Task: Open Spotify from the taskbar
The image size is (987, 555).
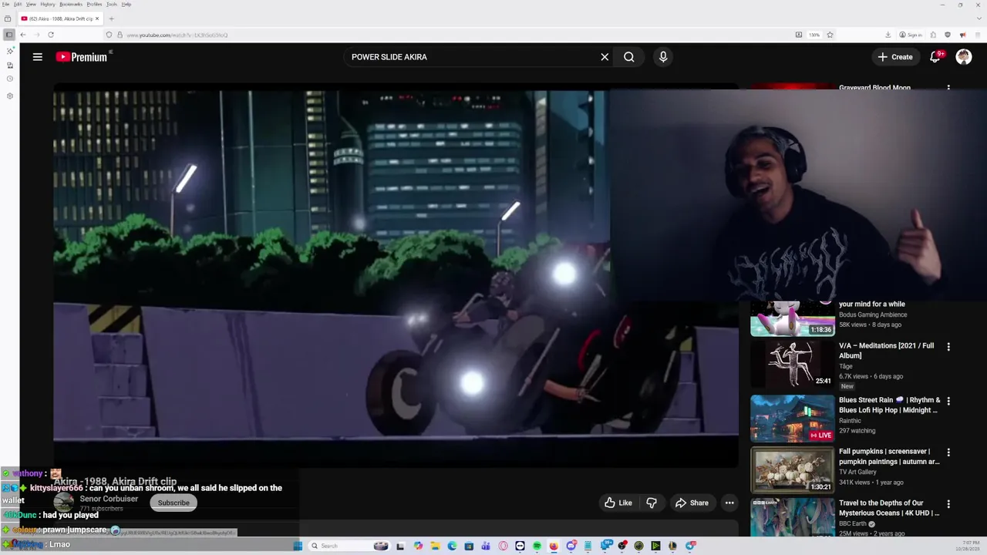Action: [x=537, y=546]
